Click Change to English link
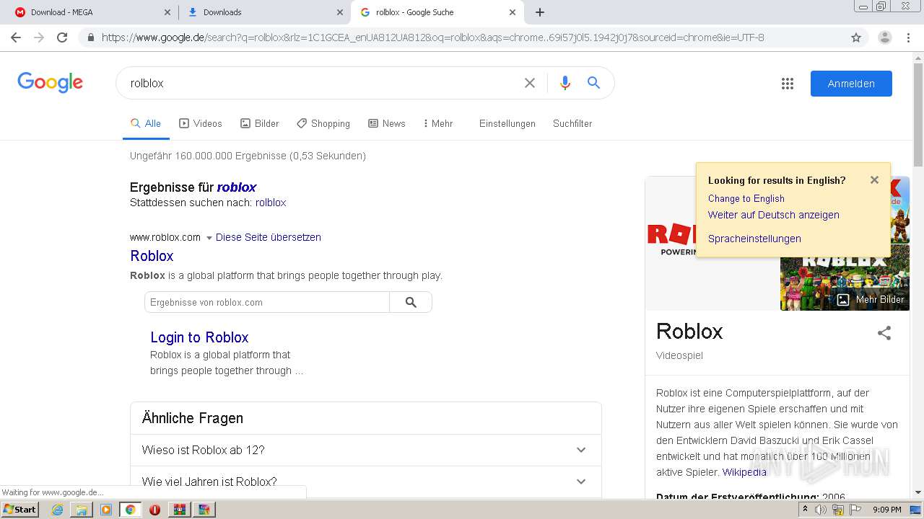The image size is (924, 519). pyautogui.click(x=746, y=198)
